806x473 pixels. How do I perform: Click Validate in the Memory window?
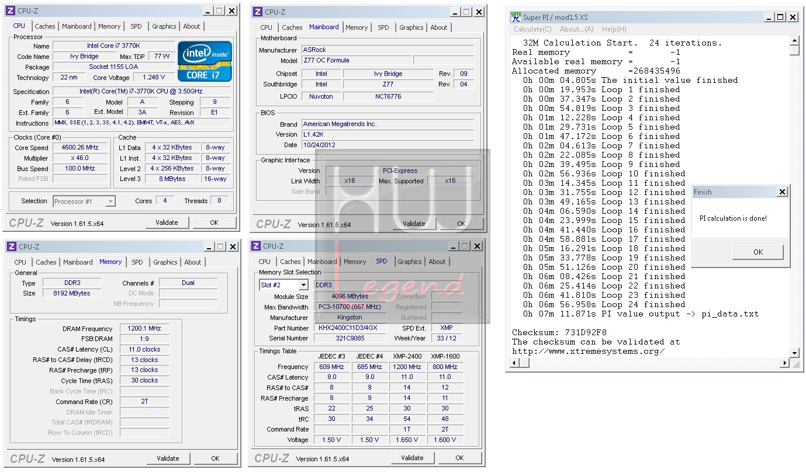168,458
